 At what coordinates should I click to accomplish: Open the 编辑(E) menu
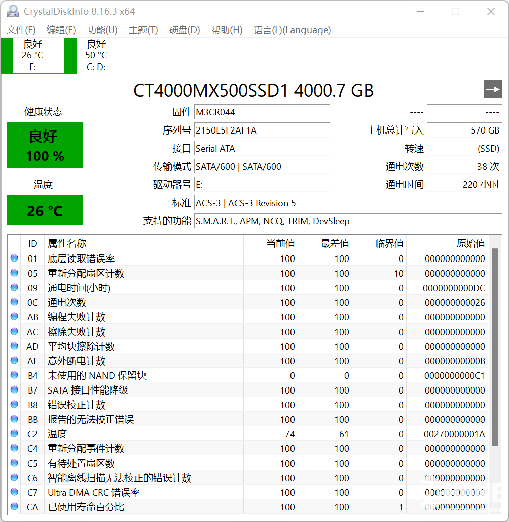61,30
